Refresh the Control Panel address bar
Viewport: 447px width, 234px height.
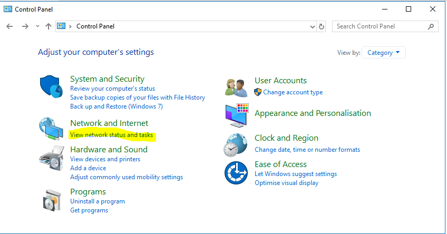coord(322,26)
